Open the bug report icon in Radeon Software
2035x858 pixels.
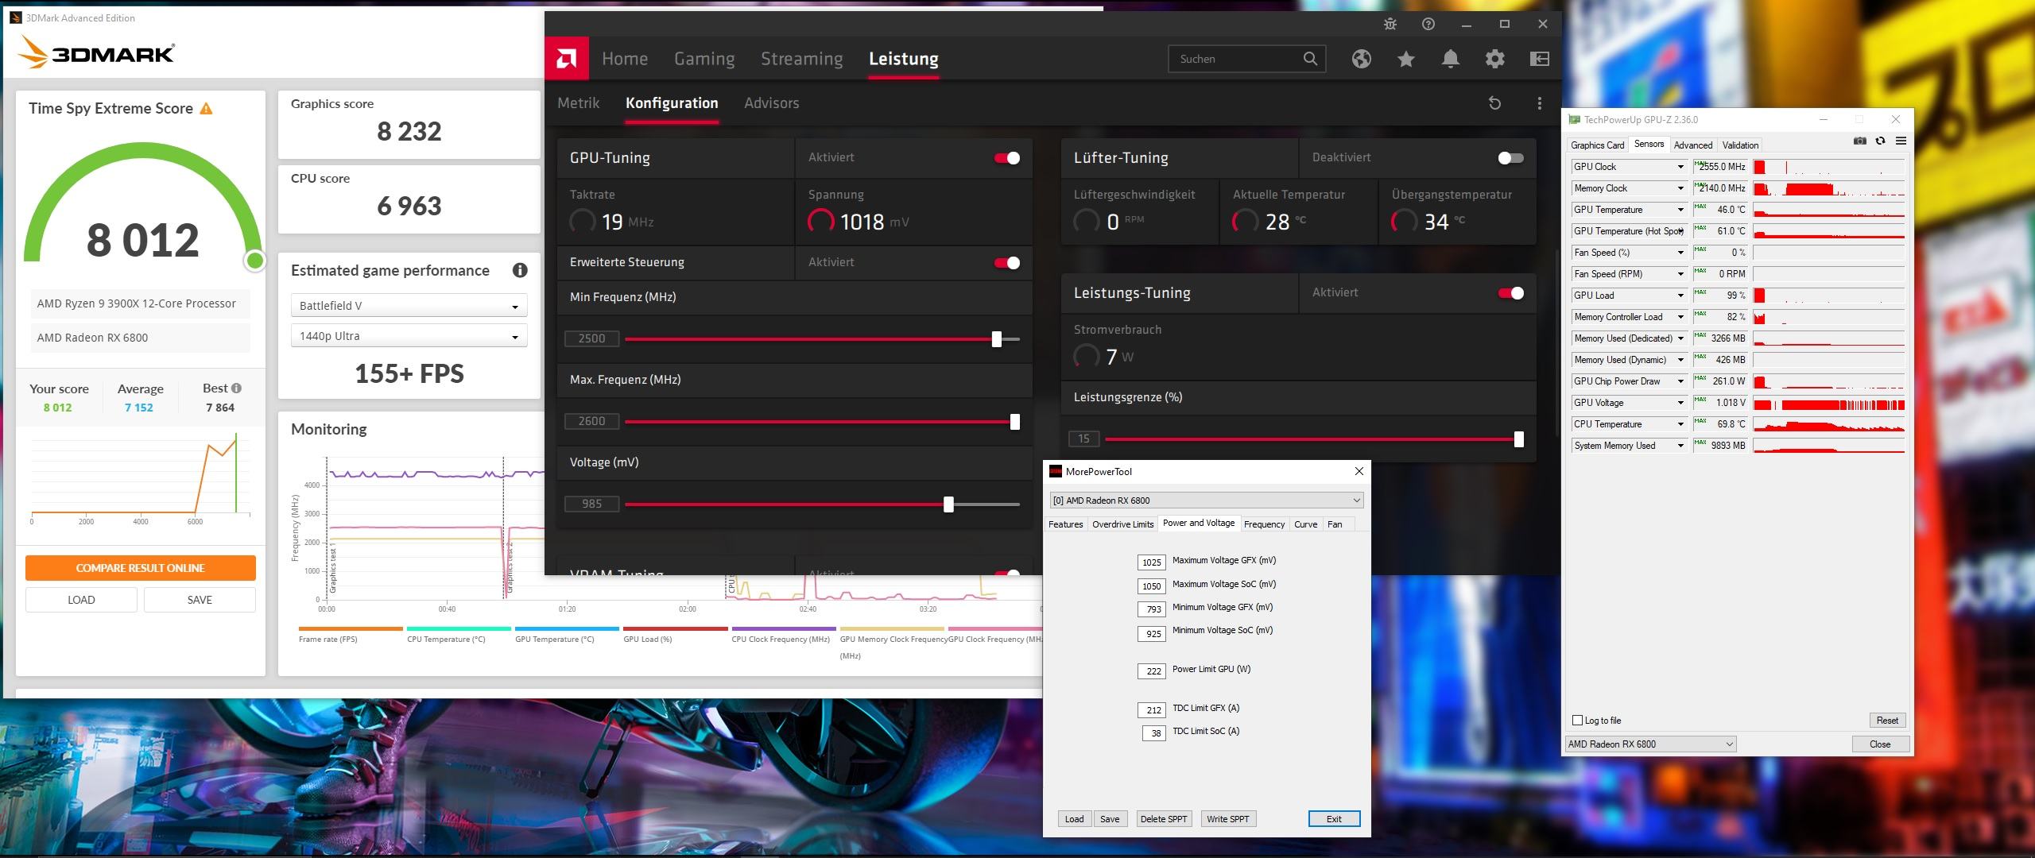click(x=1390, y=25)
